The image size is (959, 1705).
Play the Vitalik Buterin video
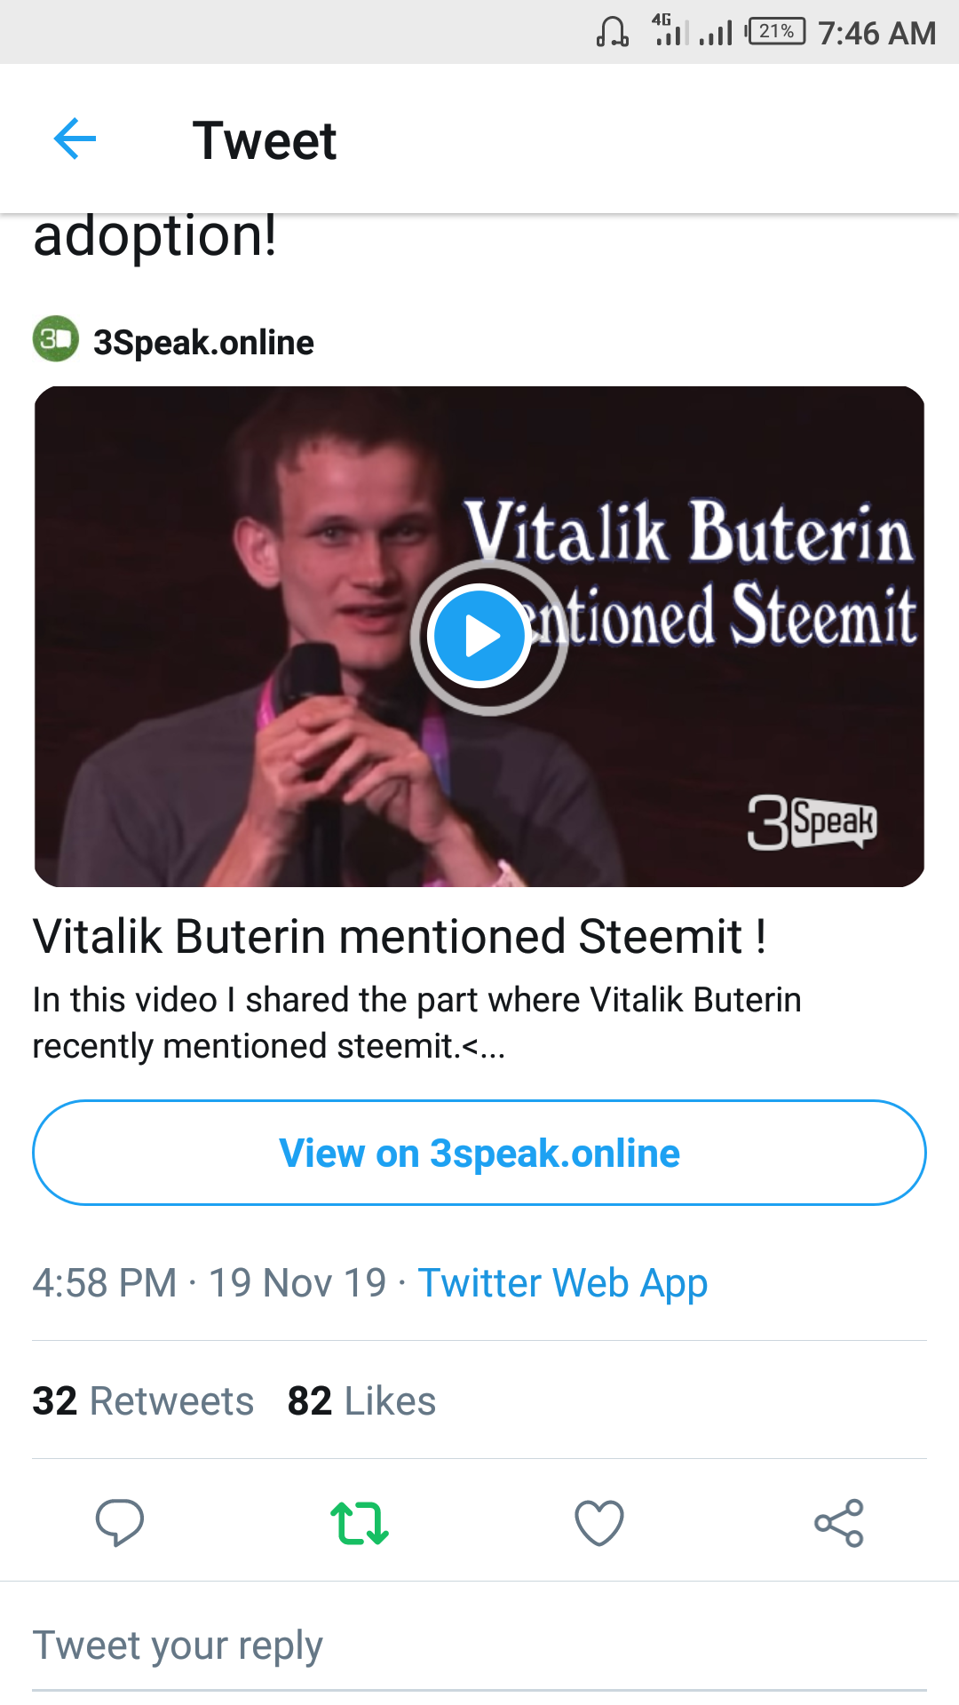(x=479, y=636)
